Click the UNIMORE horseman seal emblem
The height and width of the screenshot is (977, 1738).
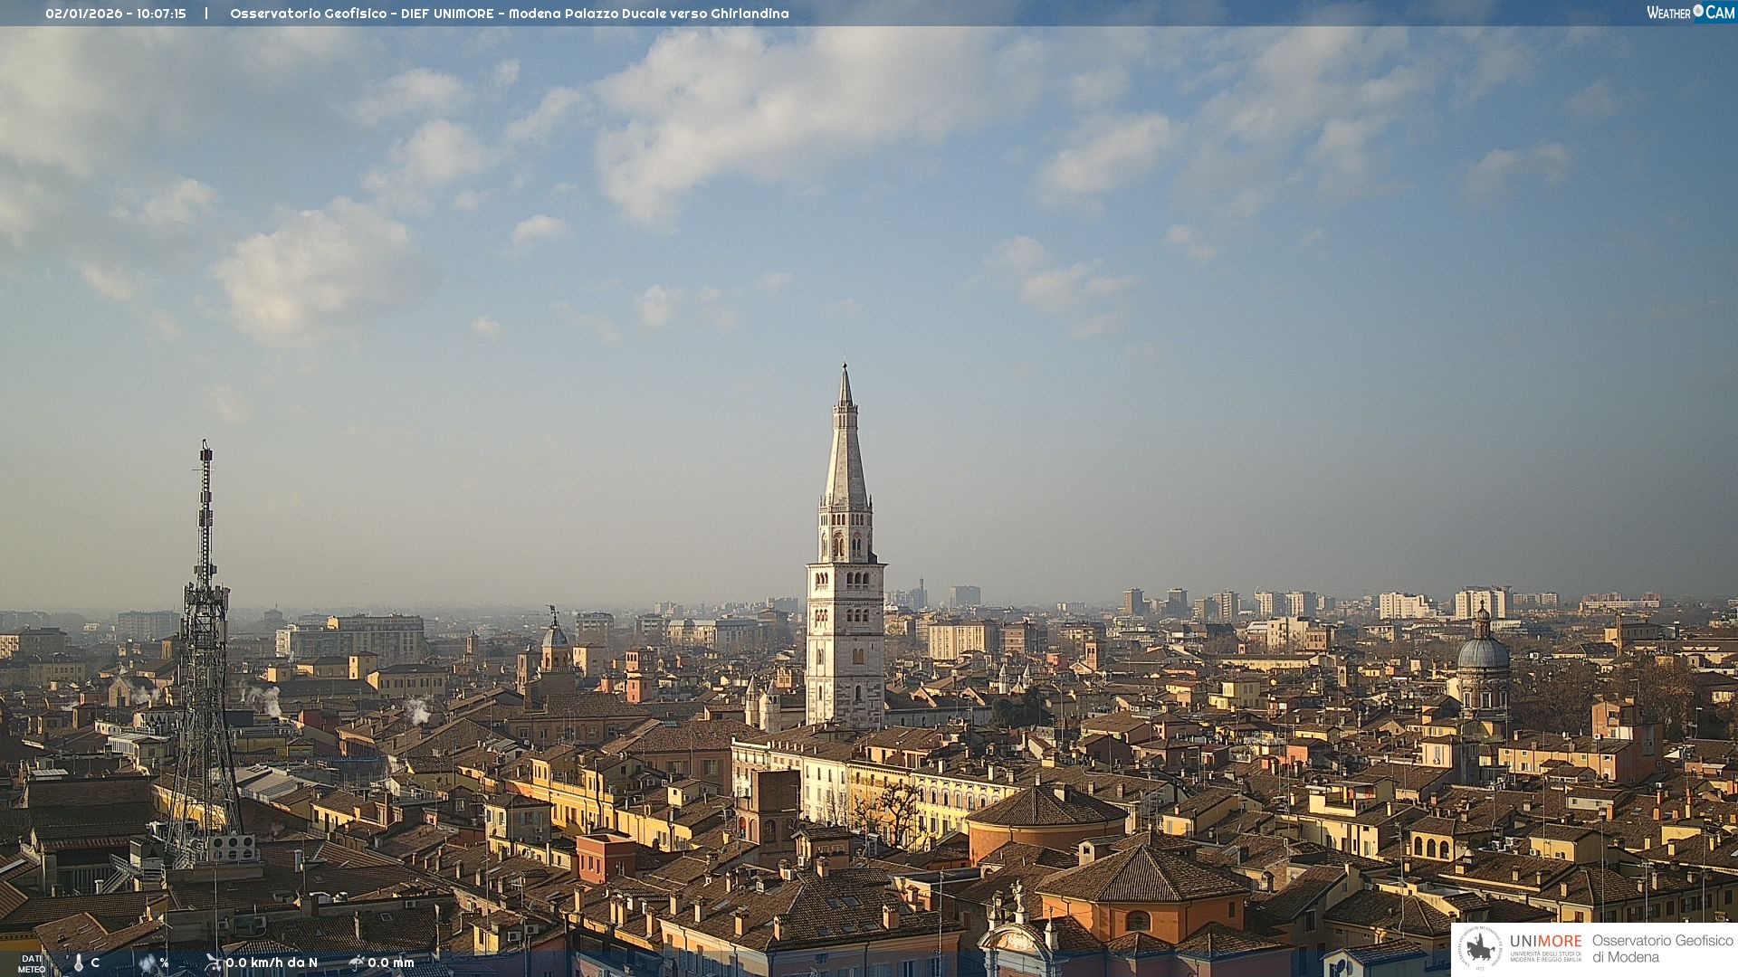[1481, 948]
